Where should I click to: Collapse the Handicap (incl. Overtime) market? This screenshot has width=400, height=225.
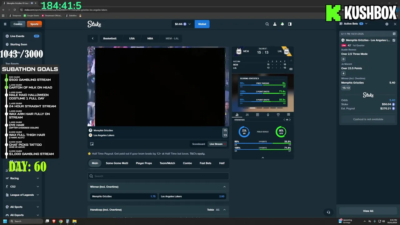[x=224, y=210]
